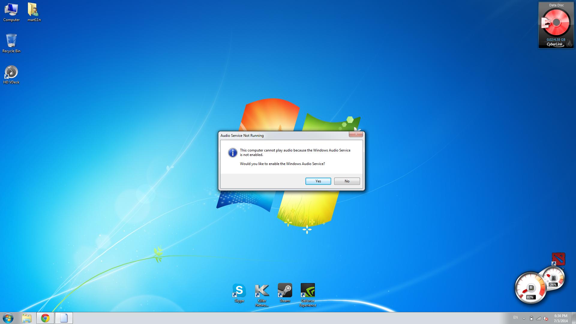
Task: Close the Audio Service Not Running dialog
Action: click(356, 134)
